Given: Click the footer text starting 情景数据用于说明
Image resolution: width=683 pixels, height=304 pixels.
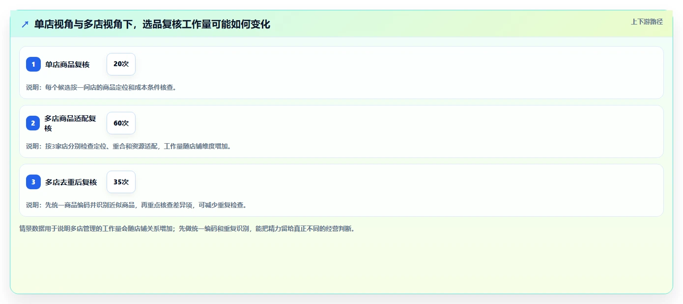Looking at the screenshot, I should tap(187, 228).
